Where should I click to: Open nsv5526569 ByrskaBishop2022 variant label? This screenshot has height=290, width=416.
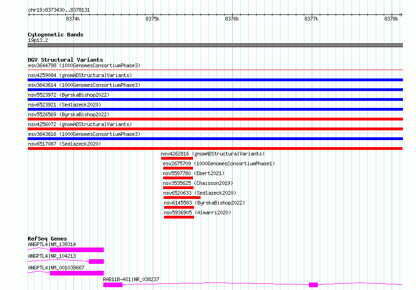69,114
